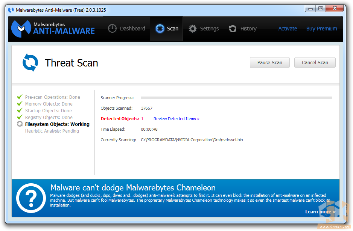
Task: Switch to the Scan tab
Action: click(167, 29)
